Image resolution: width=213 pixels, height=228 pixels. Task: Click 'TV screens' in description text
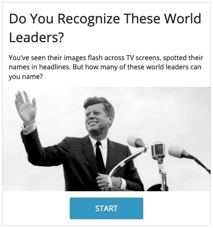click(x=143, y=58)
